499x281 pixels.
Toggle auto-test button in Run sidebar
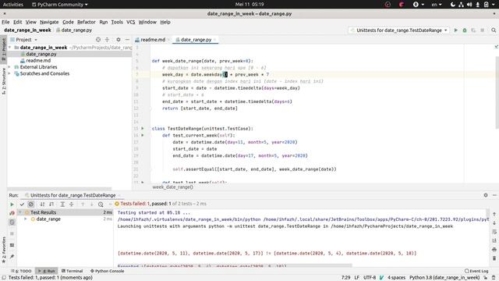[x=12, y=222]
